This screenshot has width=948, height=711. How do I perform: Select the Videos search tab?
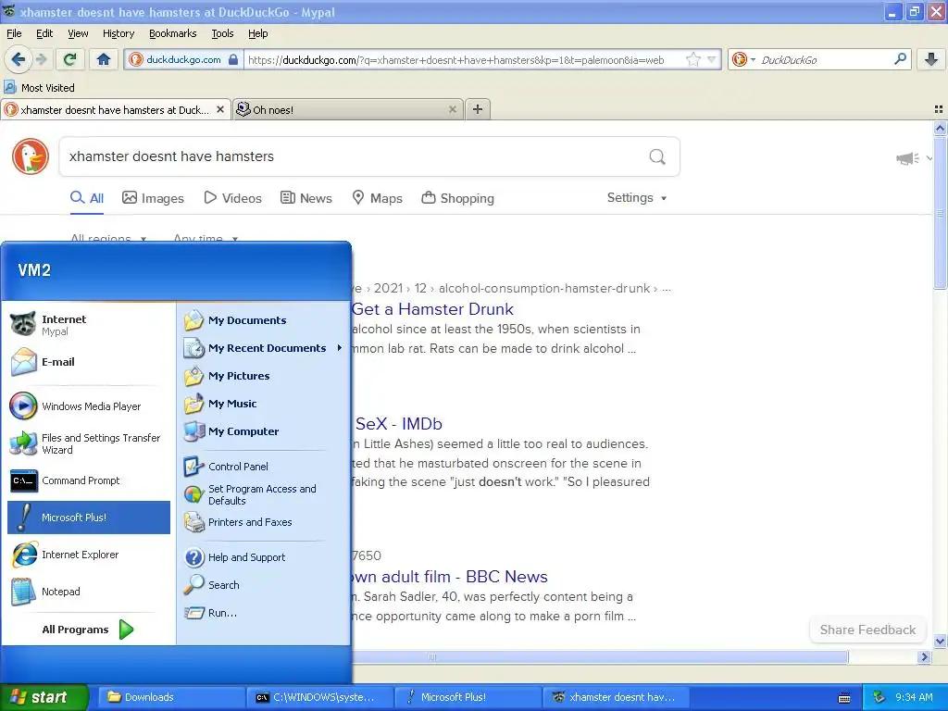[x=232, y=198]
